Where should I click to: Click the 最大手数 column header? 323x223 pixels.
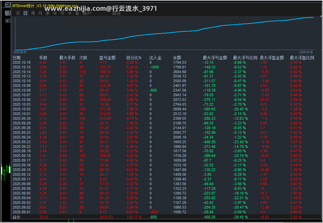[67, 58]
